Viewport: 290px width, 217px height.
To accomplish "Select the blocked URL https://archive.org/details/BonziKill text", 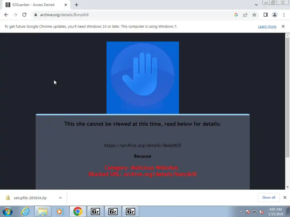I will pyautogui.click(x=142, y=146).
